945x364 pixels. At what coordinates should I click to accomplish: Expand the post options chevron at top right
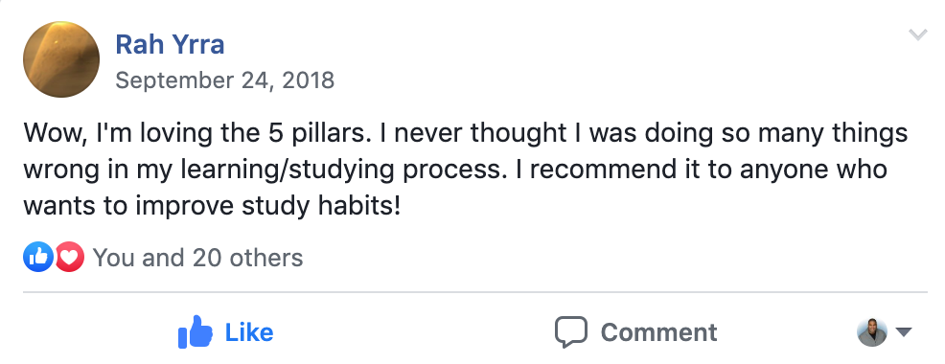tap(918, 34)
